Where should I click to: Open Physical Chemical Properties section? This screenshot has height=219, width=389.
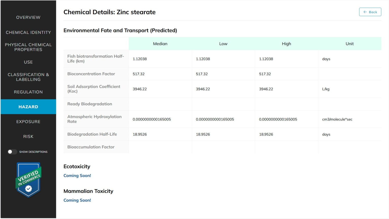pos(28,47)
